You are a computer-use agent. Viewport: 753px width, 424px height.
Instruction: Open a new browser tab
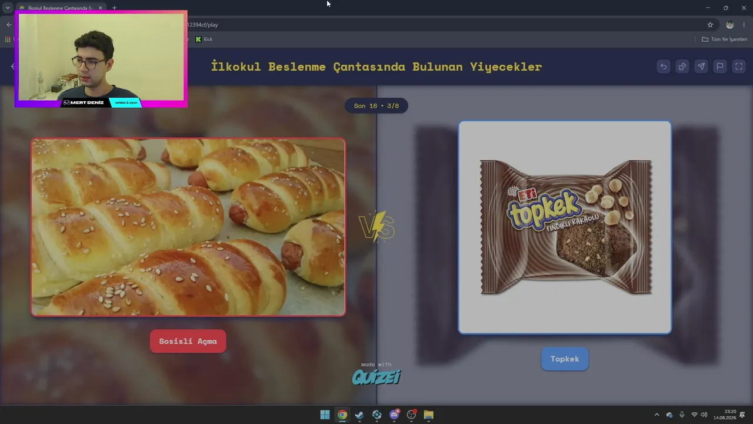[x=114, y=8]
